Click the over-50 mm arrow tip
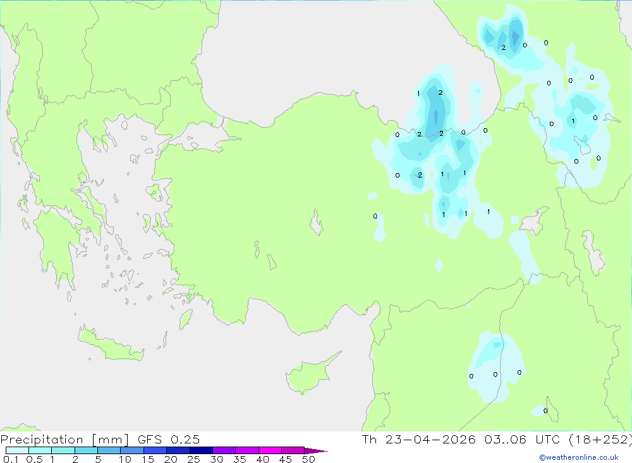The width and height of the screenshot is (632, 463). 316,450
